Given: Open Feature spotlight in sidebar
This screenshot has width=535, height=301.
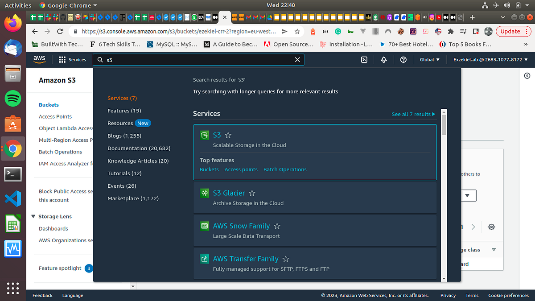Looking at the screenshot, I should click(x=60, y=268).
